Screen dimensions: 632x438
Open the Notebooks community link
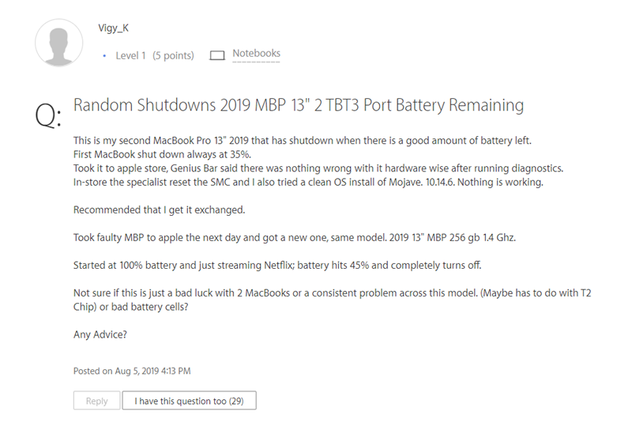click(256, 53)
